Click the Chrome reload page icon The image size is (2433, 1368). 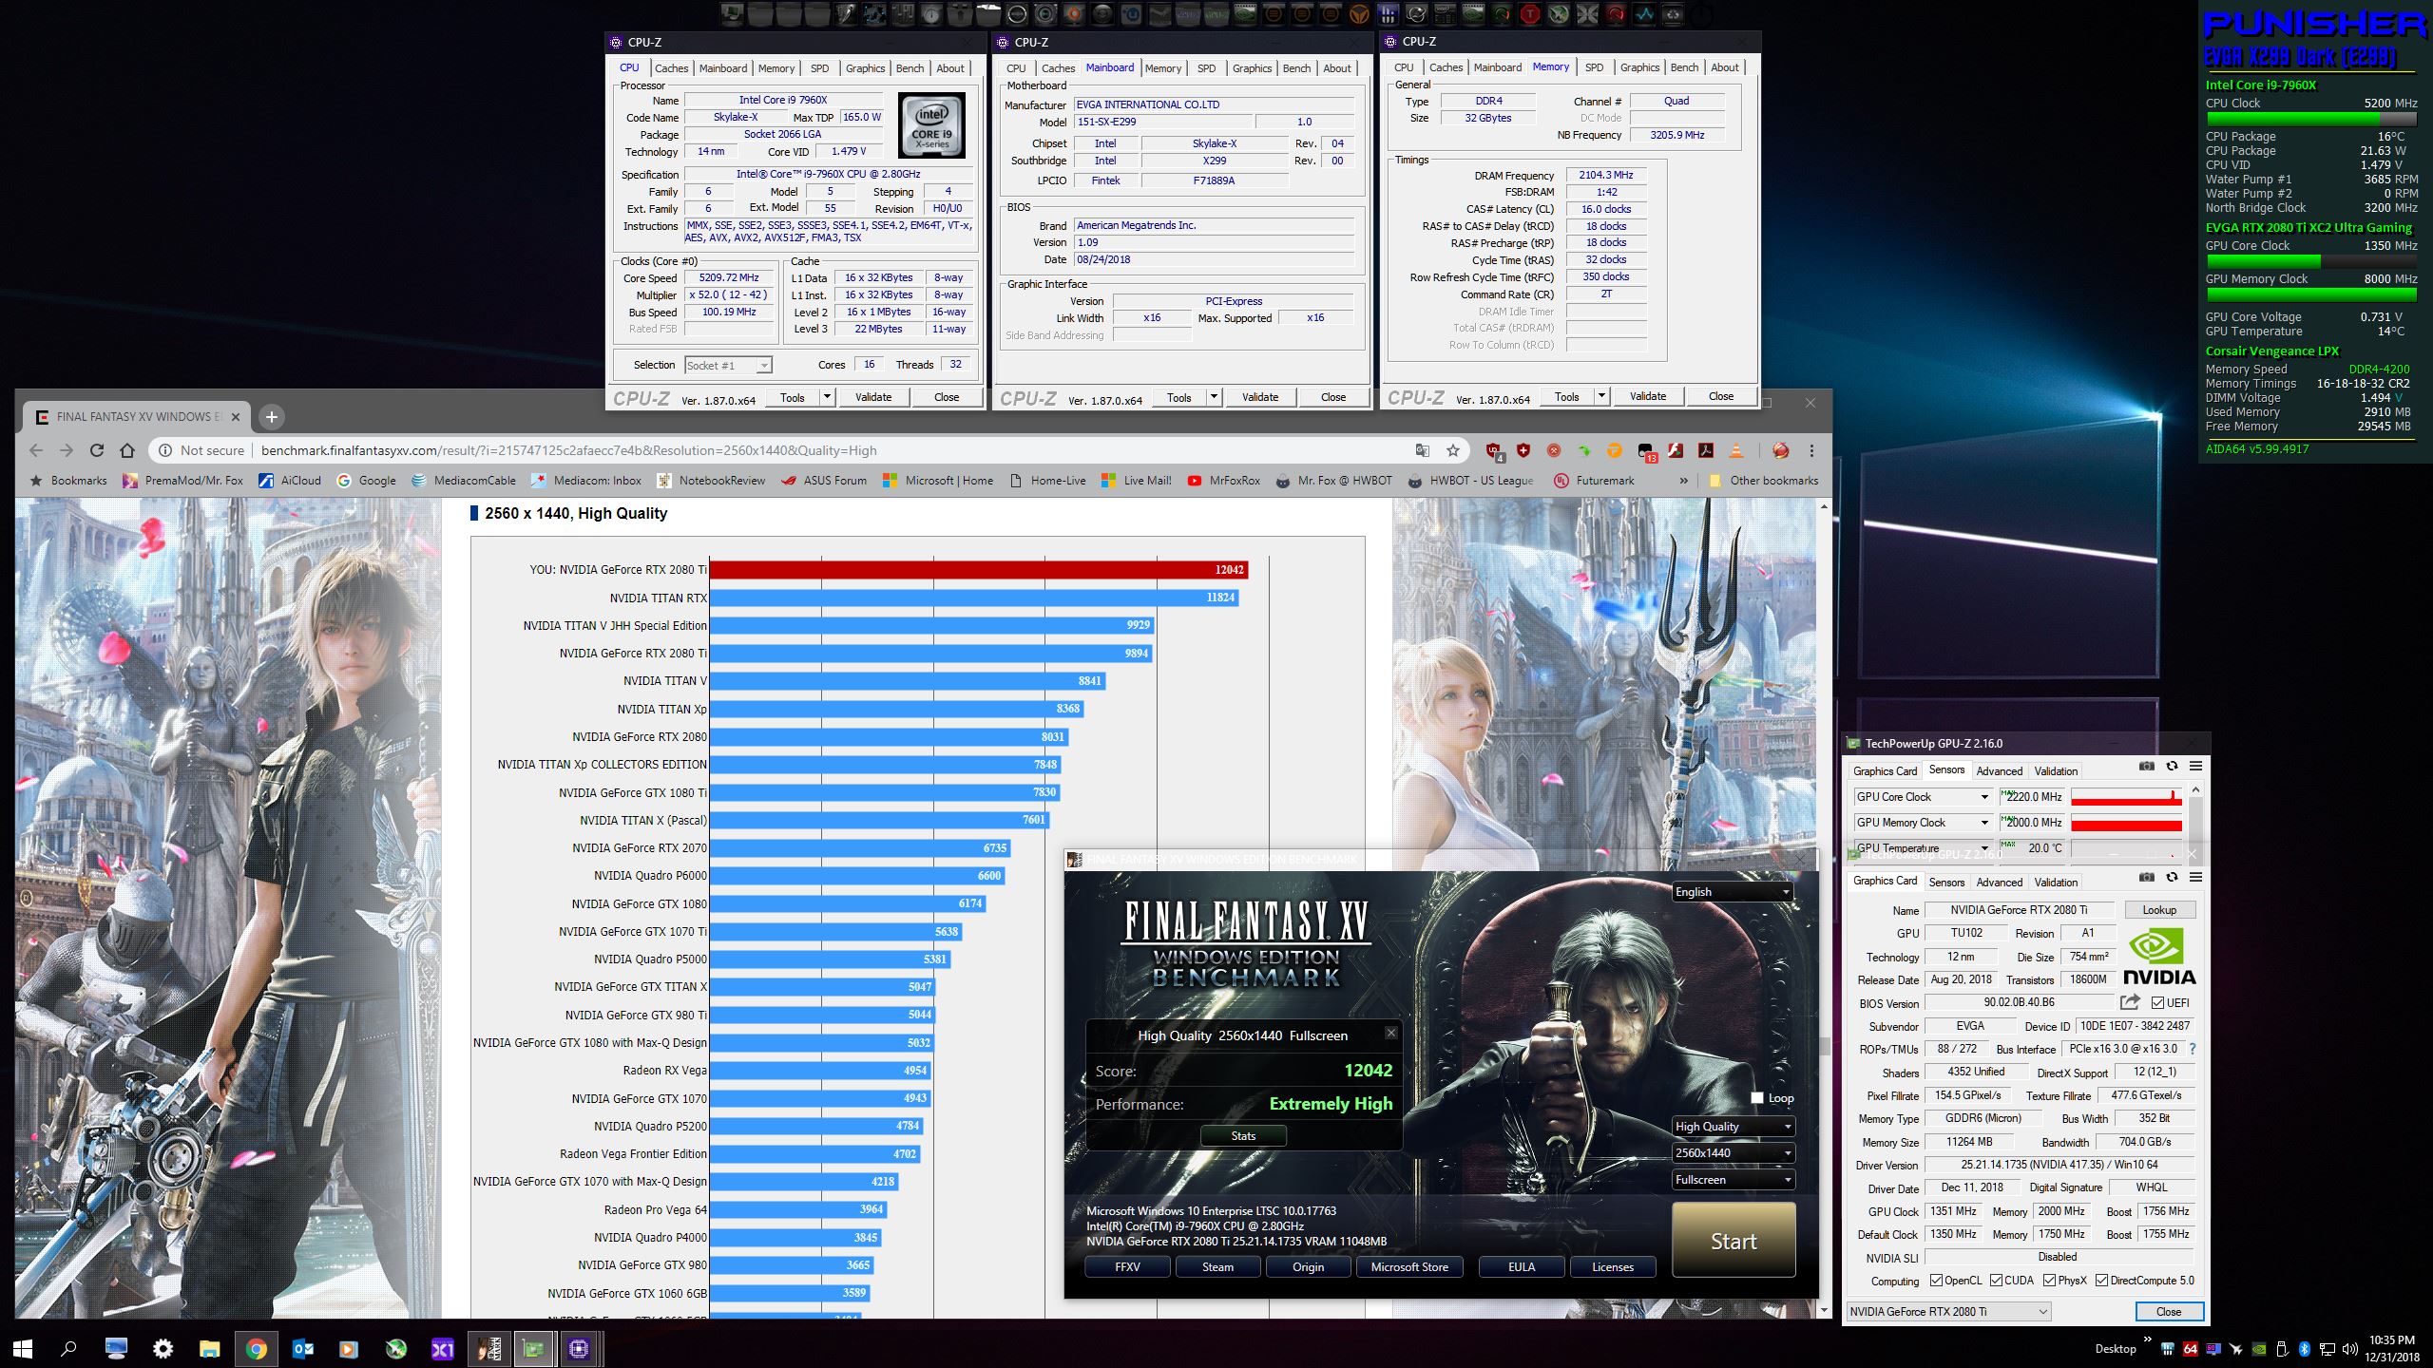(x=97, y=450)
